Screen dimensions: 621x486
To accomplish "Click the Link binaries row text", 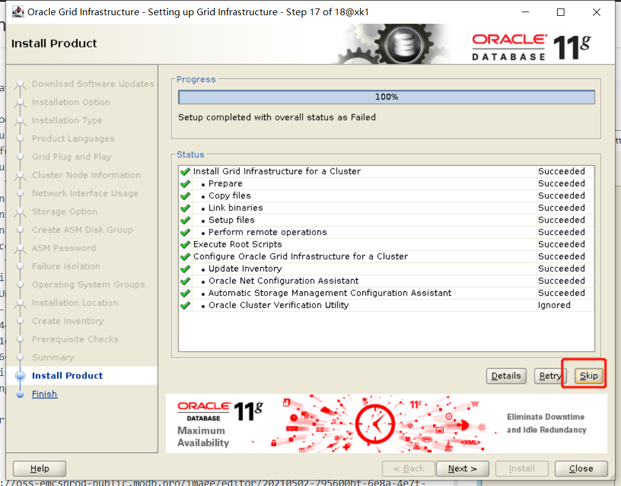I will (236, 208).
